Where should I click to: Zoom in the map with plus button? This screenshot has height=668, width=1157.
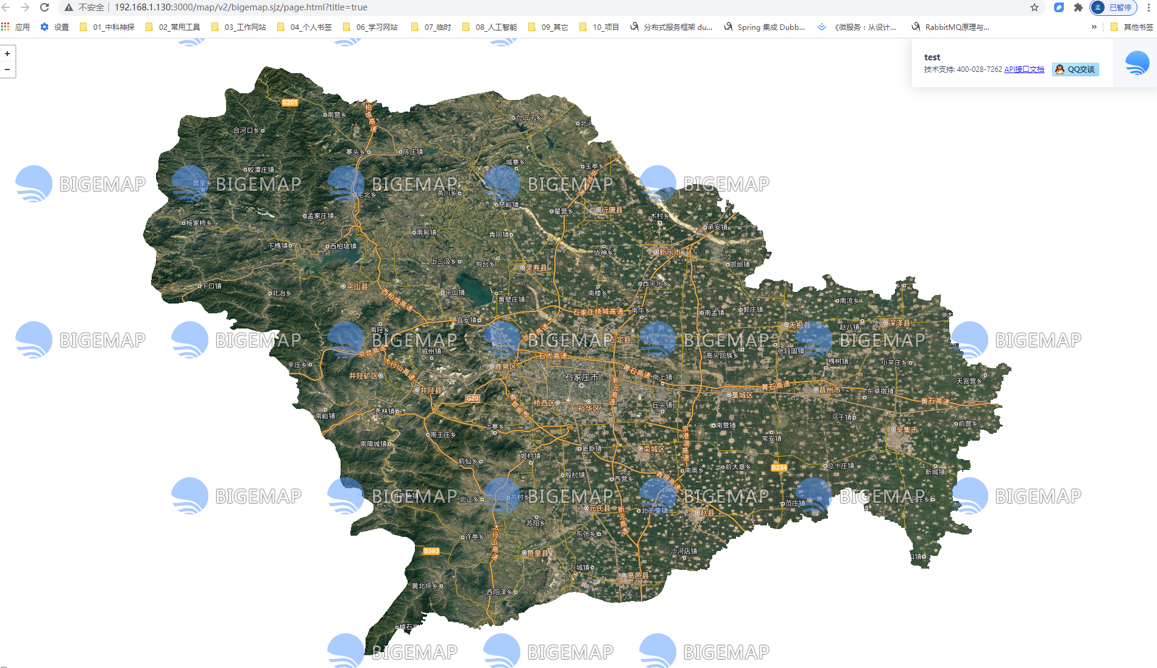pyautogui.click(x=7, y=54)
